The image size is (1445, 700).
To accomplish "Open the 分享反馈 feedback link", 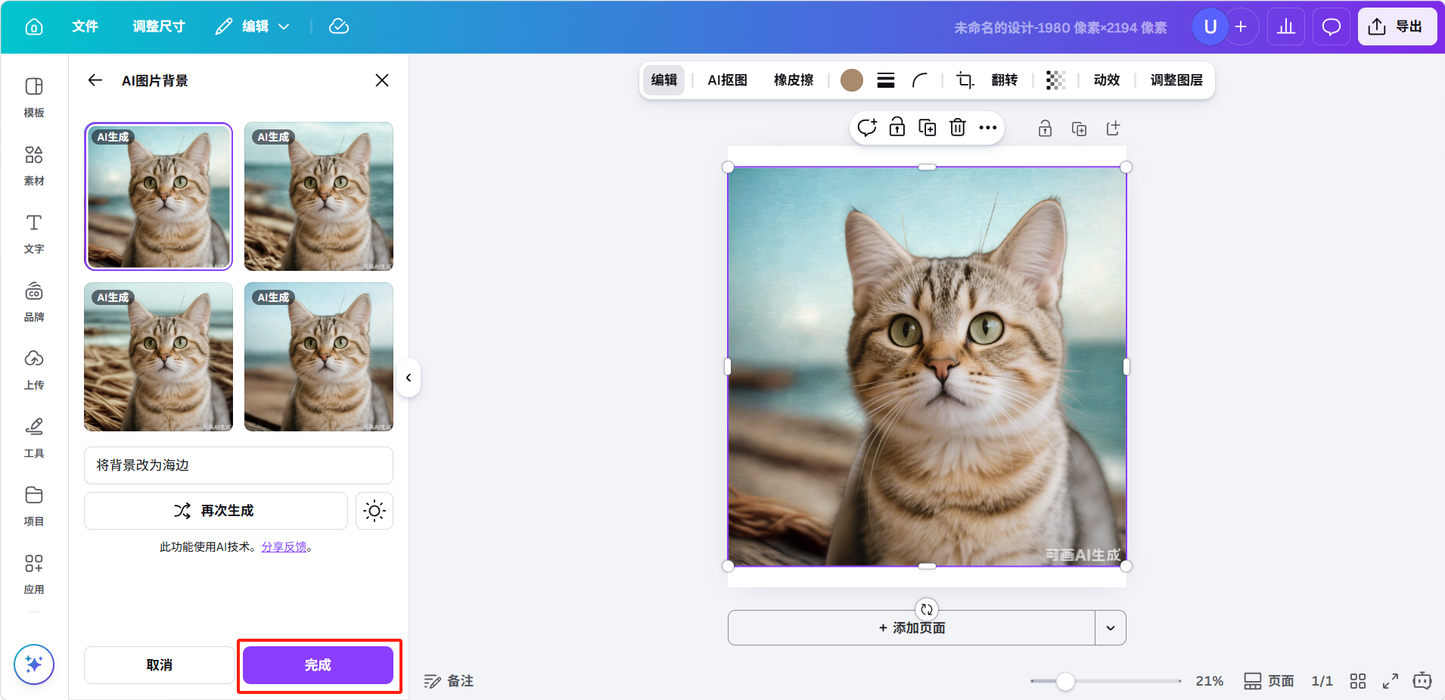I will pyautogui.click(x=284, y=547).
